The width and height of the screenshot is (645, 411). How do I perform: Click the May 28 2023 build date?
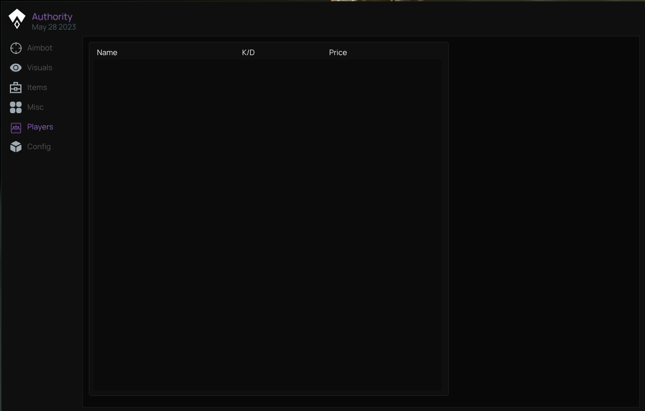click(54, 27)
